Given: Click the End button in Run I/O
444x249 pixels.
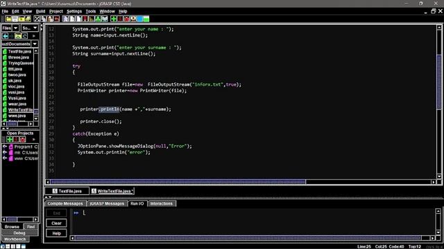Looking at the screenshot, I should [x=56, y=213].
